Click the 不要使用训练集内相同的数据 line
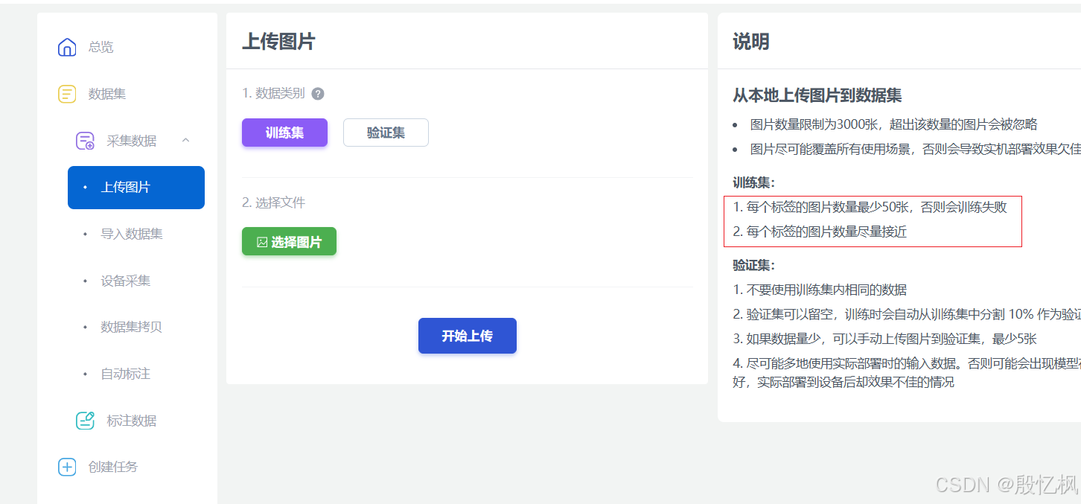 [820, 290]
